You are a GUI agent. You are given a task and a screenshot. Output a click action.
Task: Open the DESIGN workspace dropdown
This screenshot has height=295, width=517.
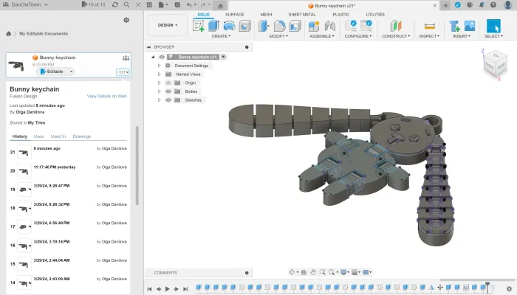point(167,24)
